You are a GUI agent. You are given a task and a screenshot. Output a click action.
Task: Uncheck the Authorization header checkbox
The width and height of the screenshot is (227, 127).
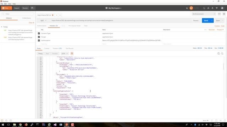[39, 41]
